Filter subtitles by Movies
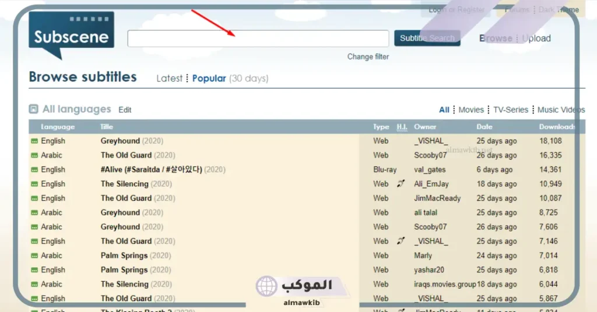Viewport: 597px width, 312px height. (471, 109)
